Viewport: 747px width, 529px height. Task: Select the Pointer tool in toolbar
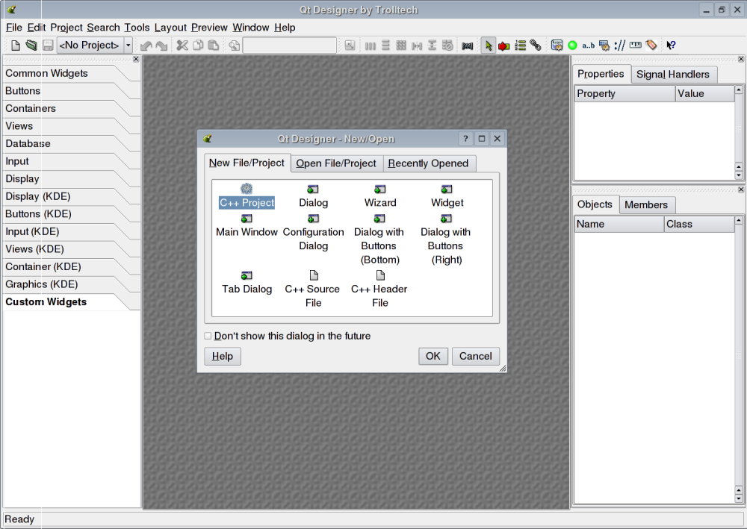click(488, 46)
